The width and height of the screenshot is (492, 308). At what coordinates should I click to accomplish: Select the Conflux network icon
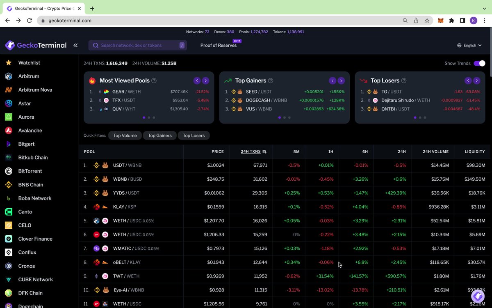tap(9, 253)
